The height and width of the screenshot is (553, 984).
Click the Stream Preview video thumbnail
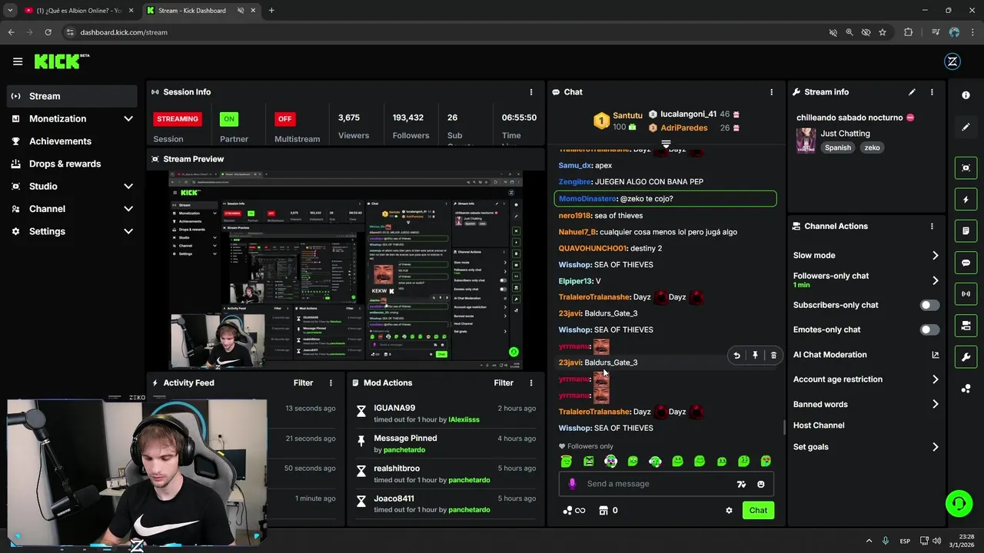point(346,270)
